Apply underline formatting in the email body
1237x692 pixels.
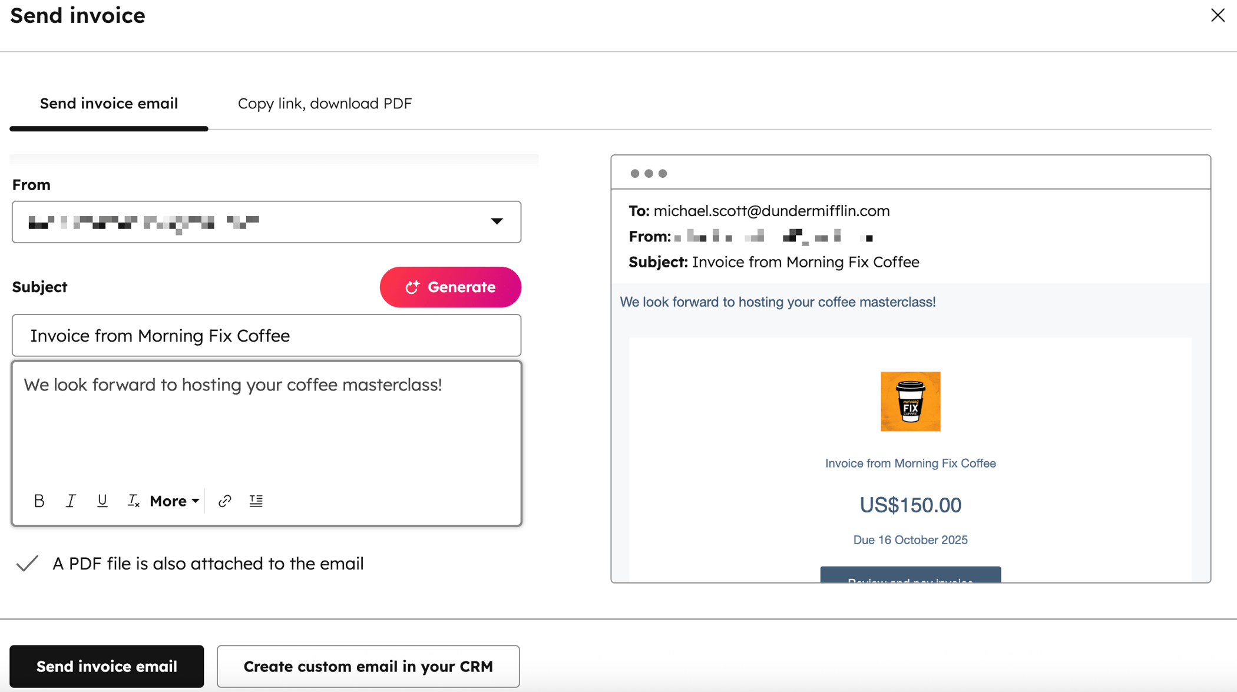(x=102, y=501)
